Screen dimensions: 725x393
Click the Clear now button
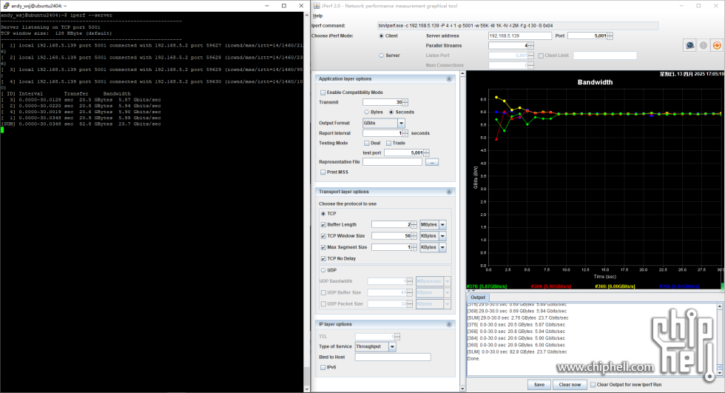tap(570, 385)
